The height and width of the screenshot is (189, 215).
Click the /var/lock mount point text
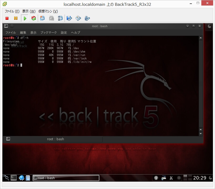80,59
